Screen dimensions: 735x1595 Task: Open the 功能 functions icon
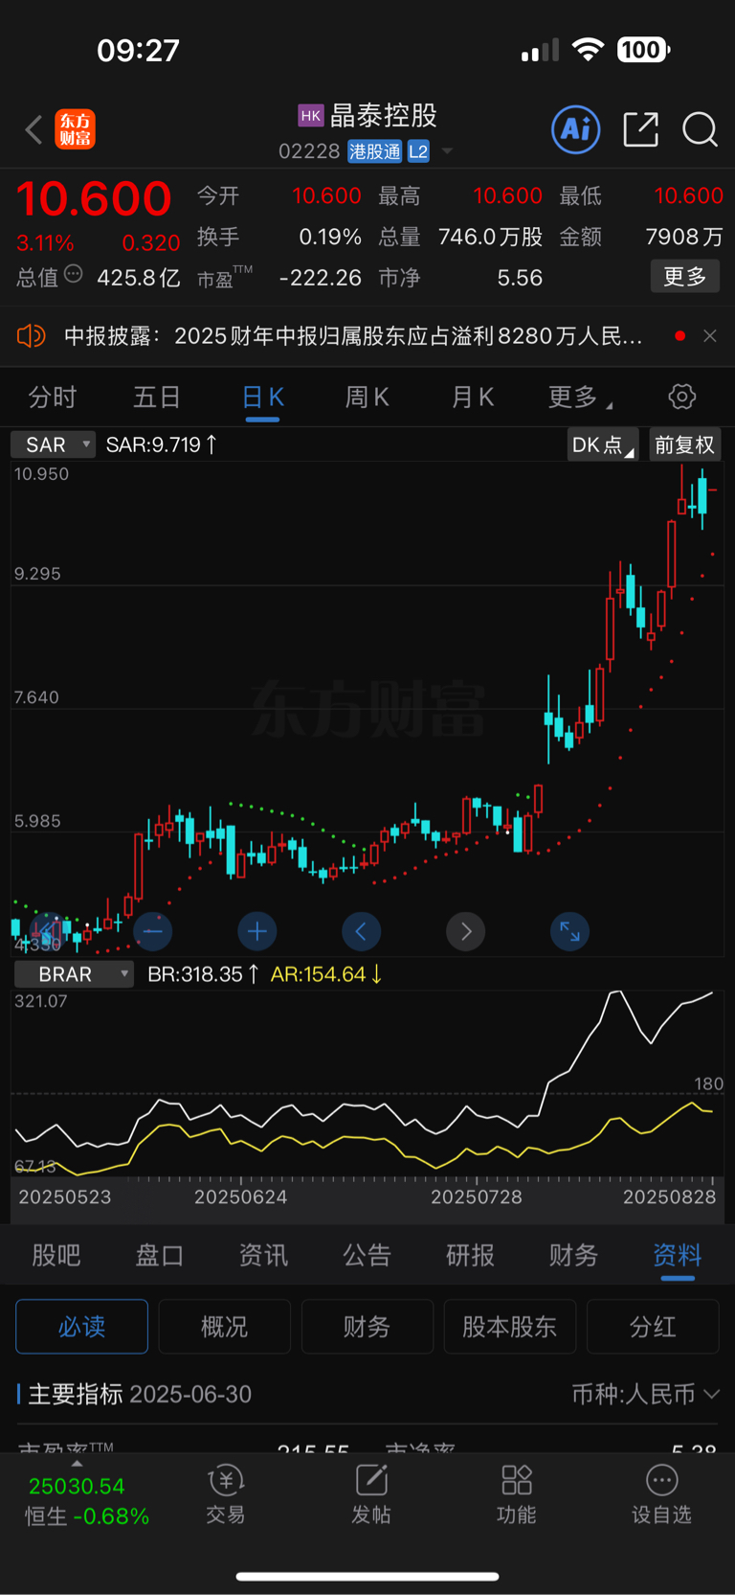tap(517, 1493)
